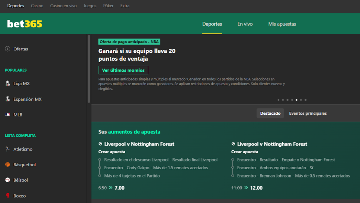Select the Deportes tab in green header
The height and width of the screenshot is (203, 360).
click(212, 24)
